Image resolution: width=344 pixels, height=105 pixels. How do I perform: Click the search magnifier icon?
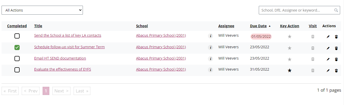(x=336, y=10)
